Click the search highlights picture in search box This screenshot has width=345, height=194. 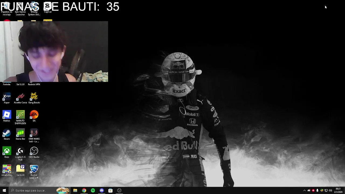[63, 190]
